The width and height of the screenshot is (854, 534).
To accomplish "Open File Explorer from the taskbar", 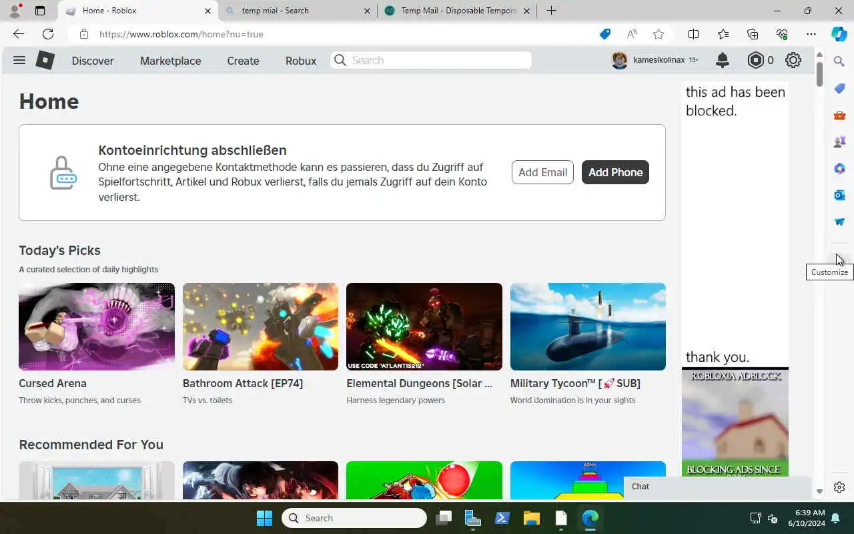I will tap(531, 518).
